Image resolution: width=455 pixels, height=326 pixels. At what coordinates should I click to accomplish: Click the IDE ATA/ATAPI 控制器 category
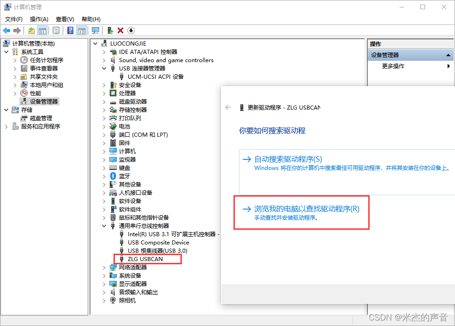148,52
